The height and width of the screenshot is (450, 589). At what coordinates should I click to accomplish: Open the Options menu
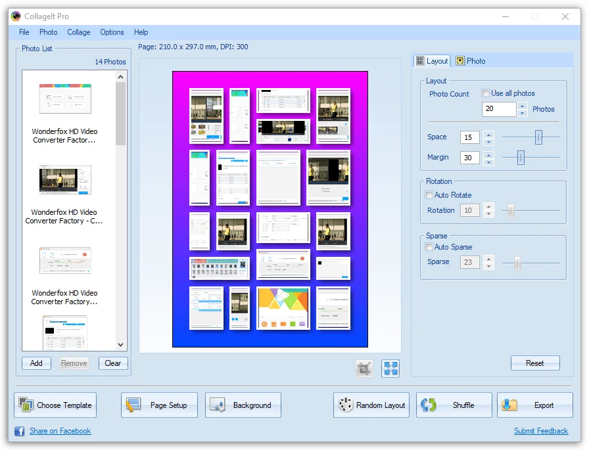112,32
